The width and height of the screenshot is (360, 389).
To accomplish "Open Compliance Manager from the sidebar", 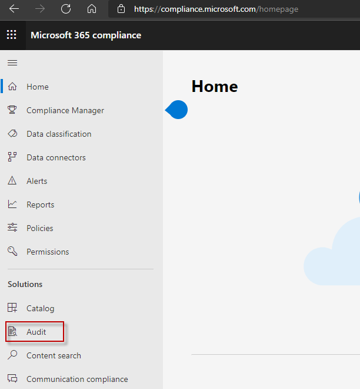I will pos(65,110).
